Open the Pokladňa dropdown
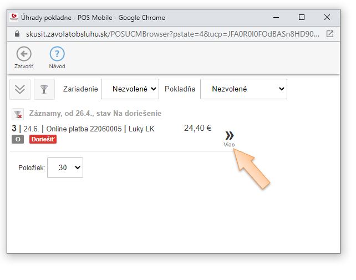Image resolution: width=356 pixels, height=280 pixels. click(x=243, y=89)
